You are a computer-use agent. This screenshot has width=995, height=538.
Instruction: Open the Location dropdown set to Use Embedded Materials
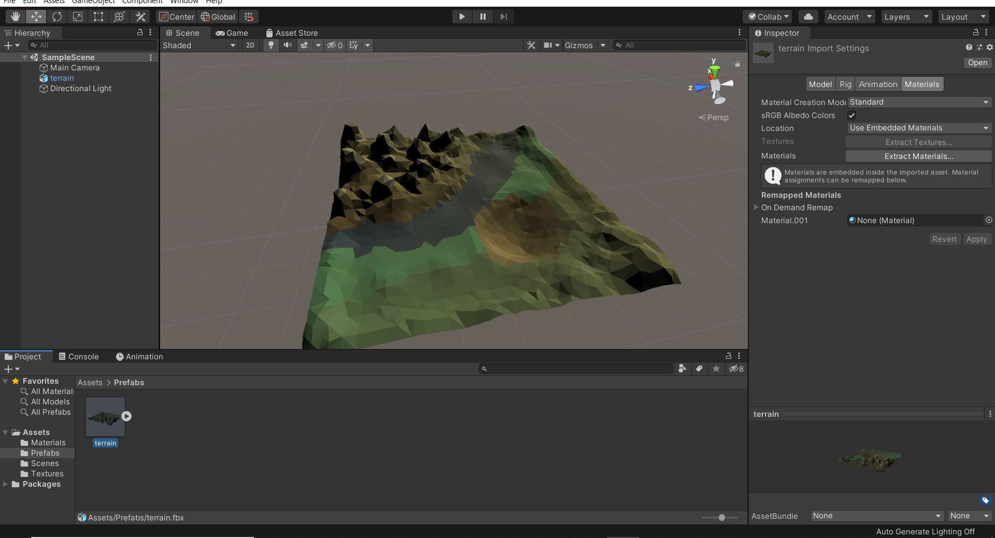coord(919,128)
